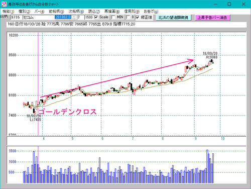Open the 種別(2) menu
This screenshot has height=189, width=251.
click(x=24, y=12)
